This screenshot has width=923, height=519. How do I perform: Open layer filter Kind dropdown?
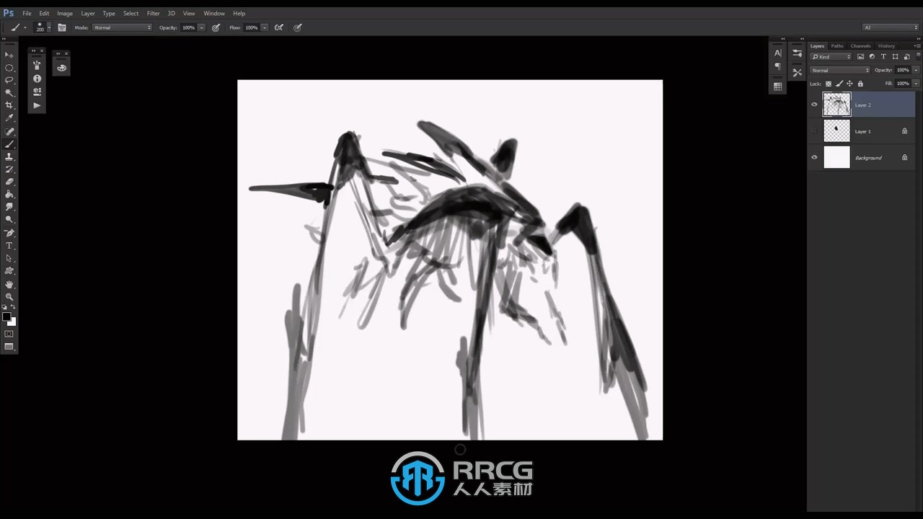tap(831, 56)
